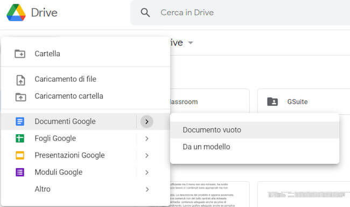Click the search magnifier icon
Screen dimensions: 350x207
[145, 13]
